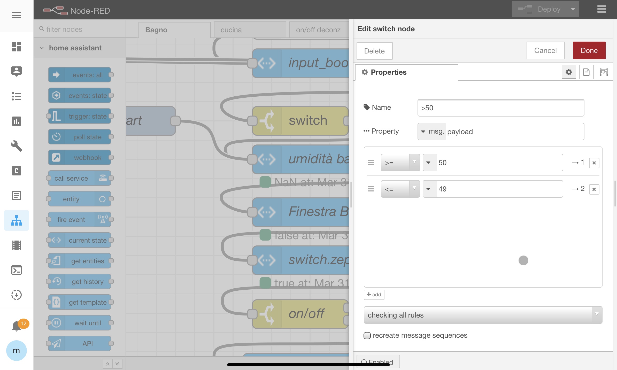617x370 pixels.
Task: Open the >= operator dropdown
Action: tap(400, 163)
